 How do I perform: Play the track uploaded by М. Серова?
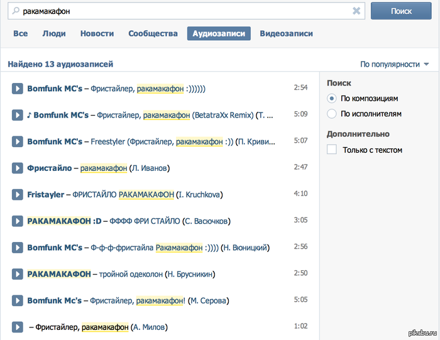[x=18, y=300]
